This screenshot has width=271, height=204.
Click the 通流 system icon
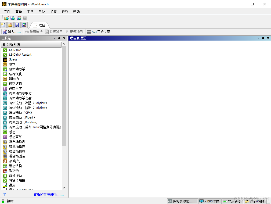[x=5, y=185]
